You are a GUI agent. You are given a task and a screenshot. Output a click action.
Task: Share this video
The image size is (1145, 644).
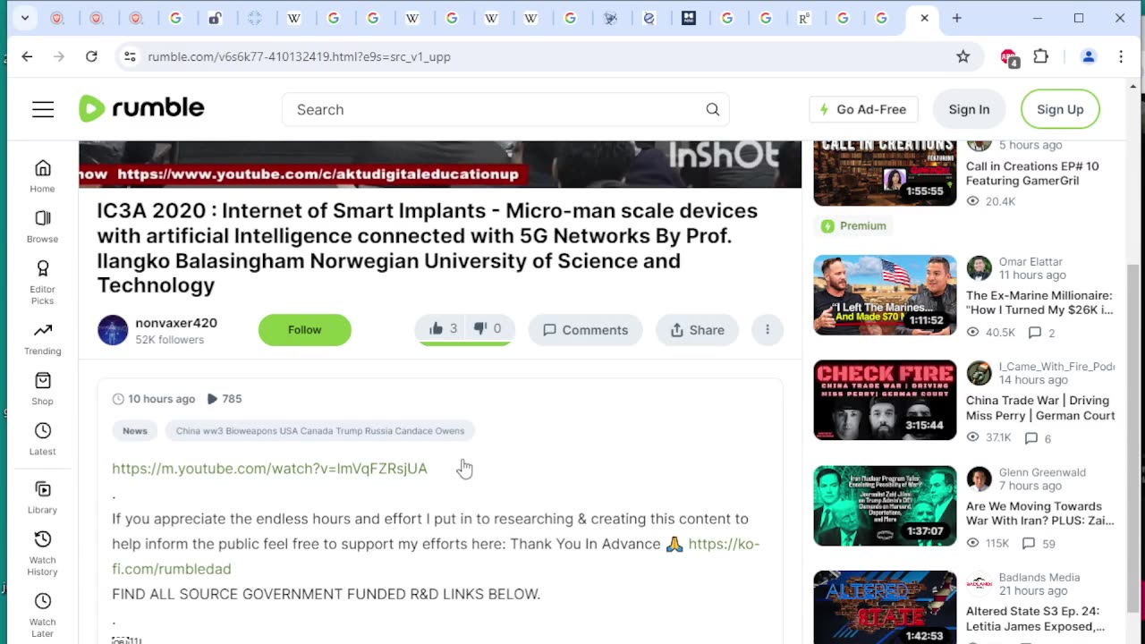(x=697, y=330)
